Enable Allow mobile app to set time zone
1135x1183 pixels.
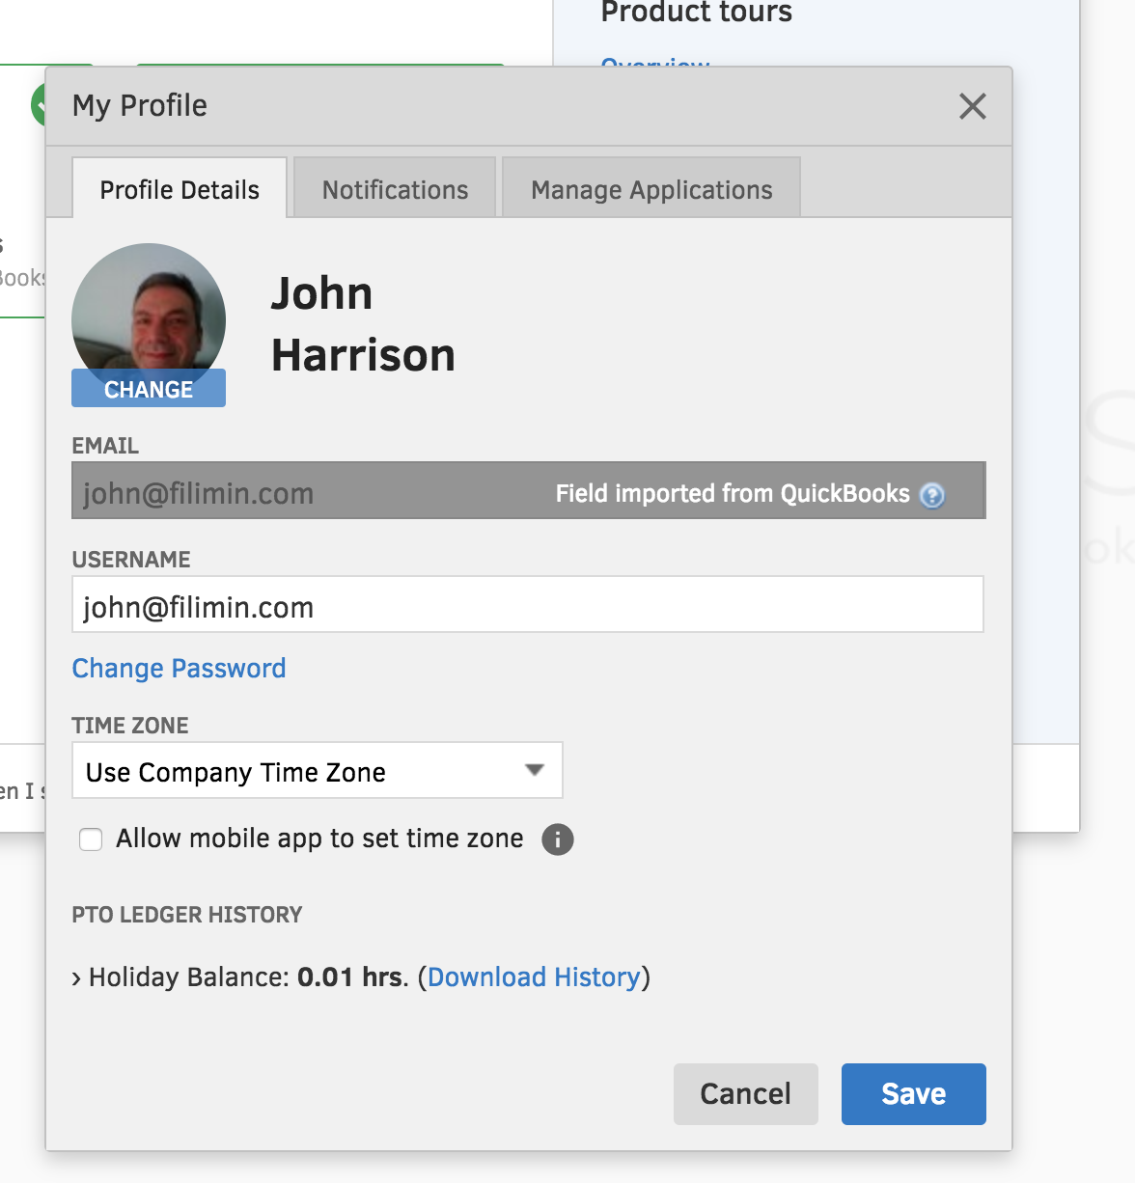pos(91,839)
